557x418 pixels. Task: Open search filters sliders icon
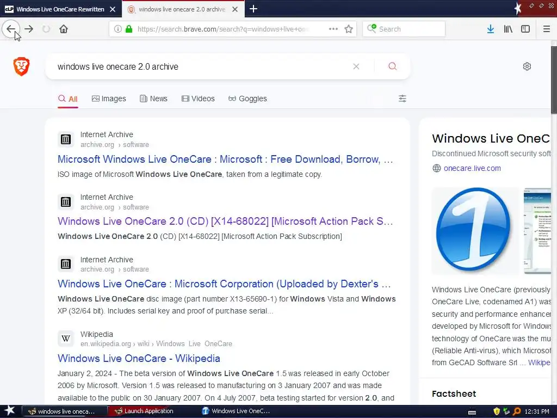click(x=402, y=99)
